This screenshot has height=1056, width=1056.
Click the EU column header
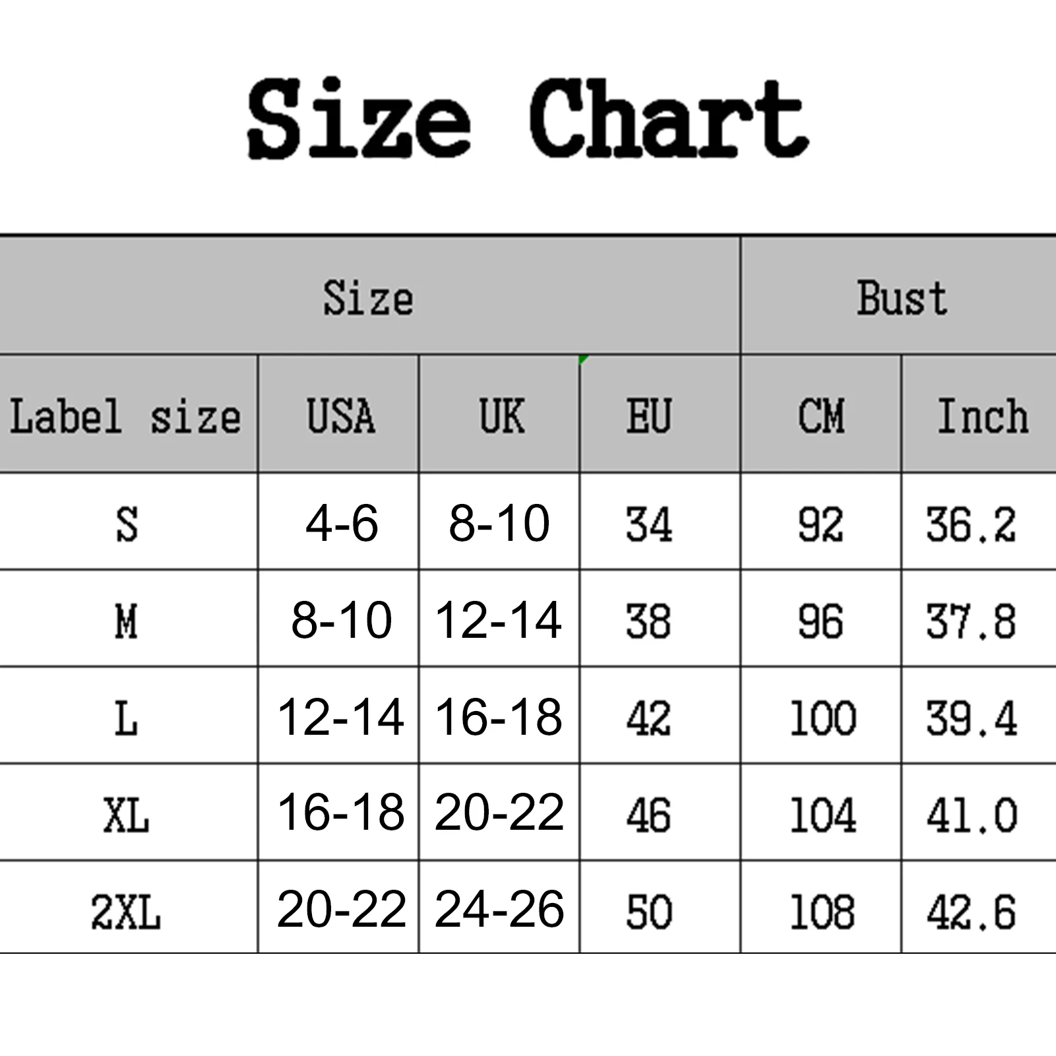(649, 416)
